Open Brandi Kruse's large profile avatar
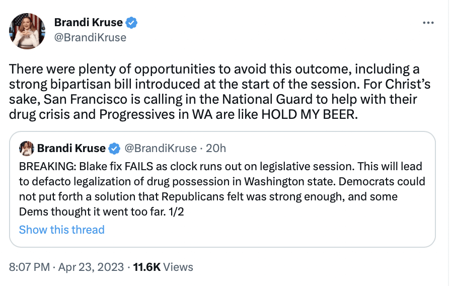 [x=27, y=31]
